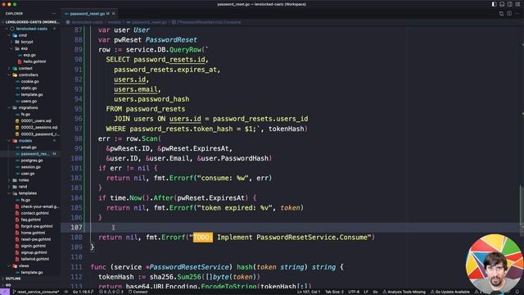The height and width of the screenshot is (295, 524).
Task: Open faq.gohtml template
Action: (x=31, y=220)
